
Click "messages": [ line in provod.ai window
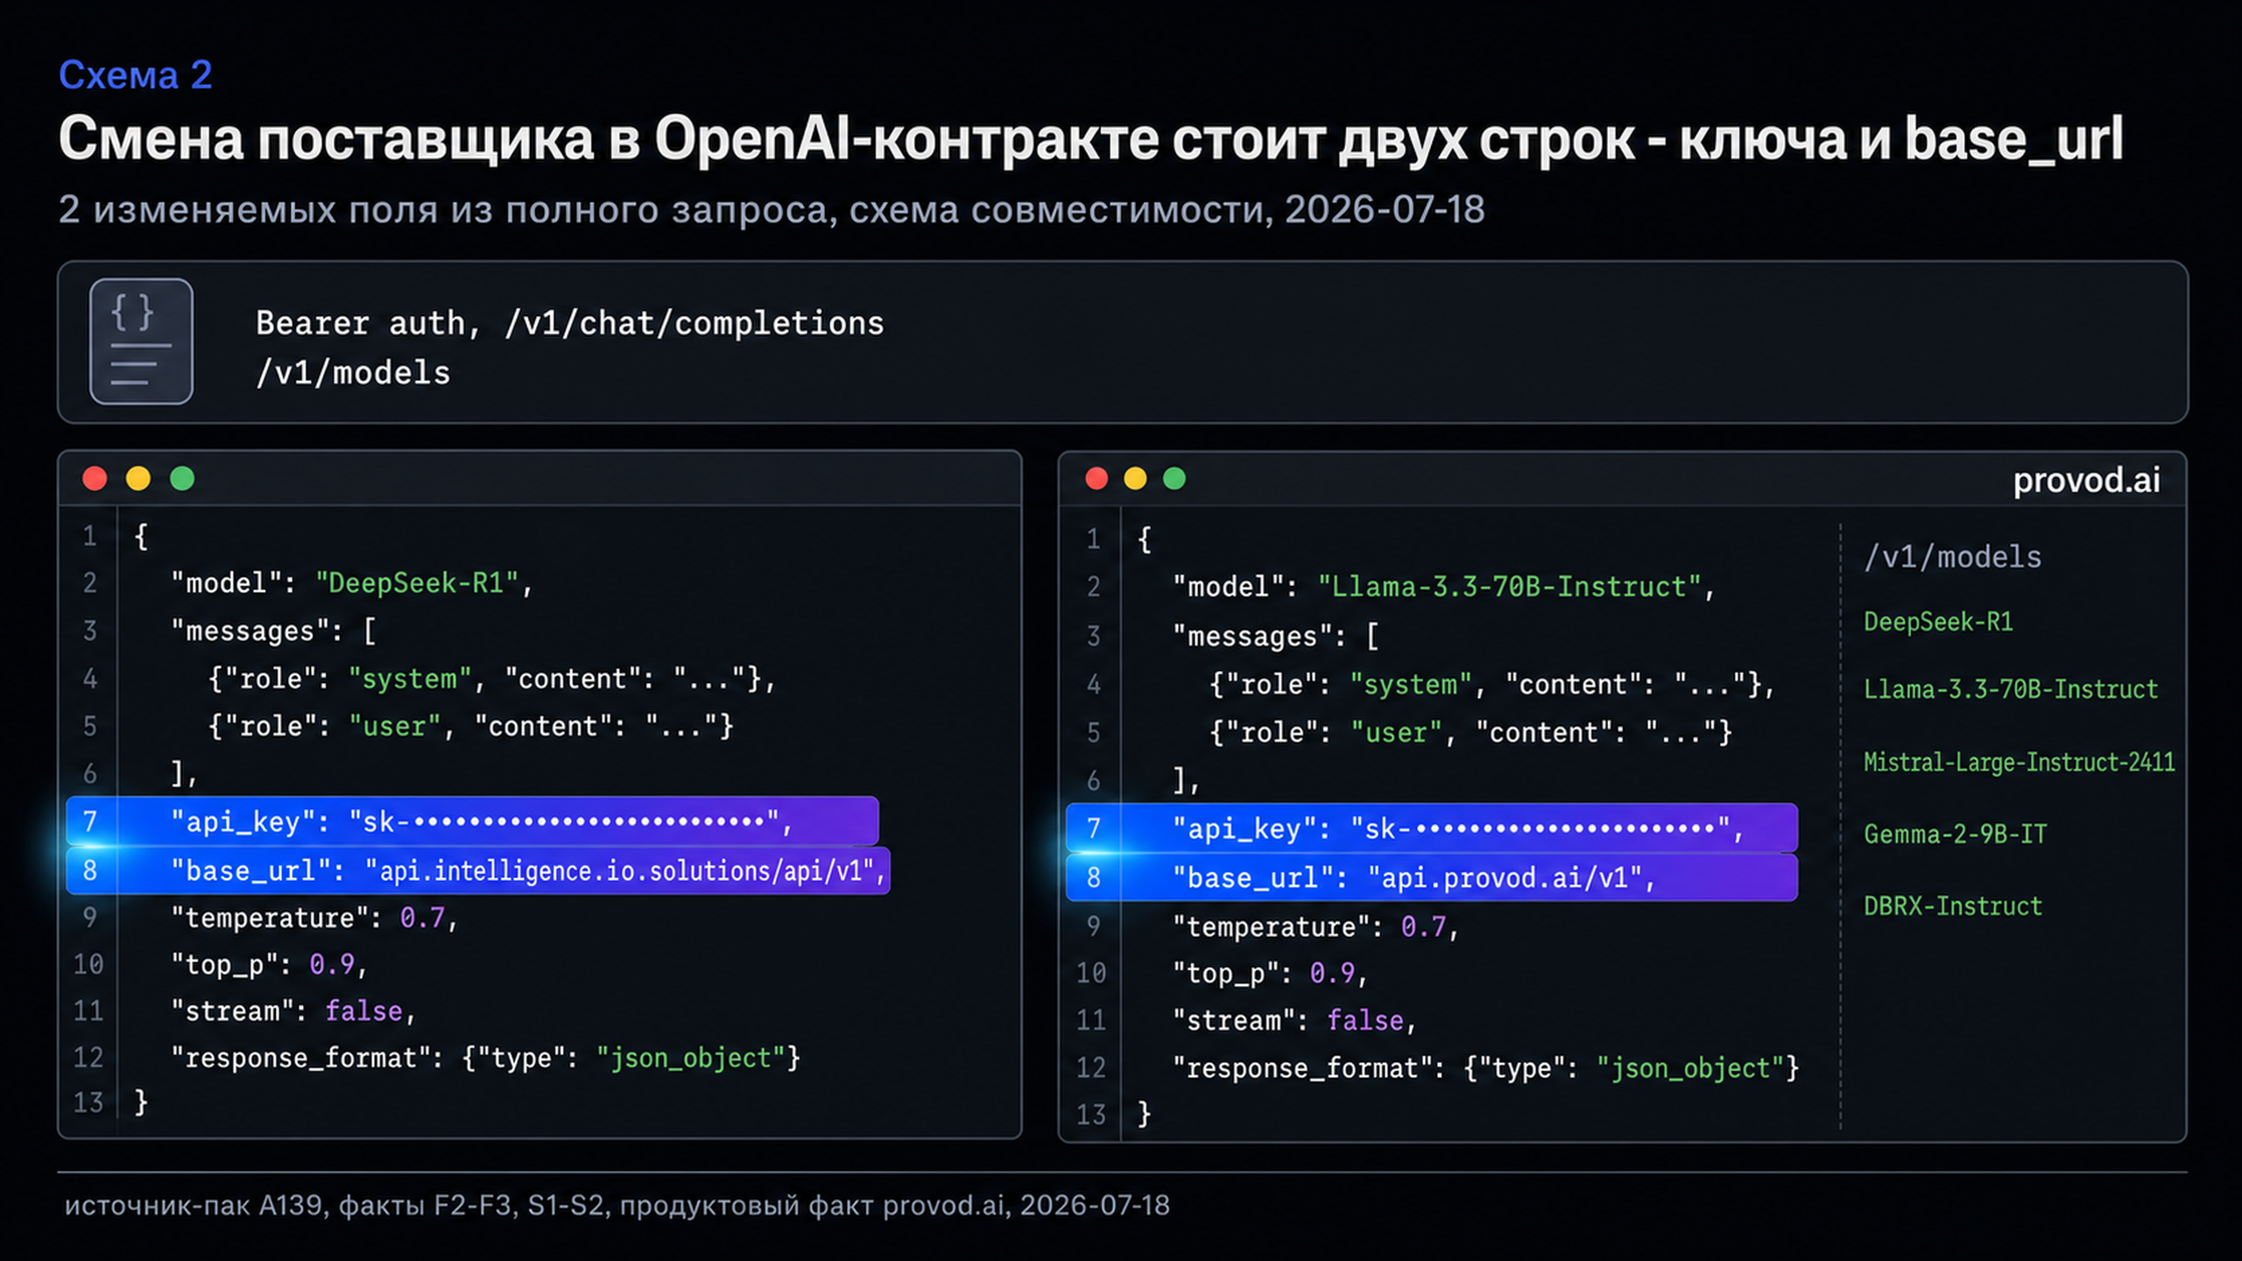pyautogui.click(x=1276, y=637)
